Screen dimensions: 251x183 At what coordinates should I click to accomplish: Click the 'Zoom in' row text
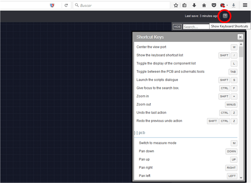point(142,96)
